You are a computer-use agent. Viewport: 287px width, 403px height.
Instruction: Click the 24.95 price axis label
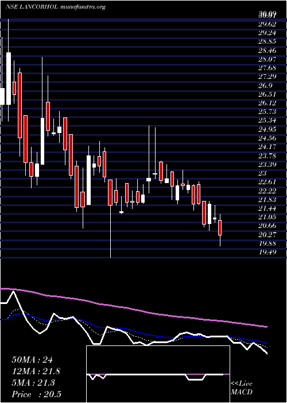point(267,130)
